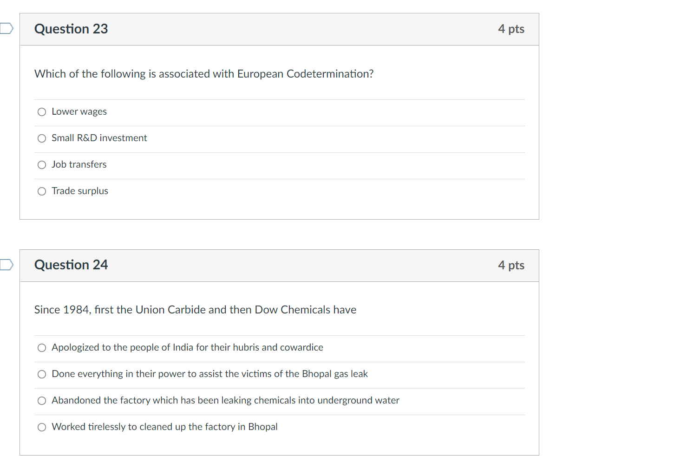This screenshot has width=700, height=456.
Task: Click the Question 24 prompt about Union Carbide
Action: pyautogui.click(x=195, y=309)
